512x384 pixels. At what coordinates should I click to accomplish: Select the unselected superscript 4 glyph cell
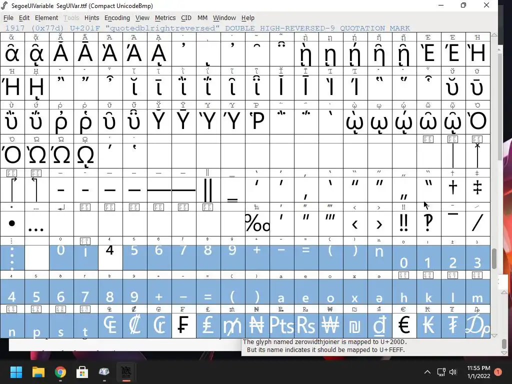click(110, 257)
